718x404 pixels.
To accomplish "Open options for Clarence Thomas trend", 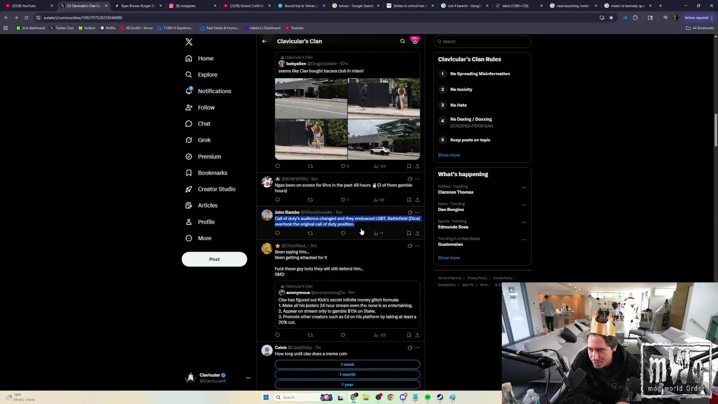I will point(524,187).
